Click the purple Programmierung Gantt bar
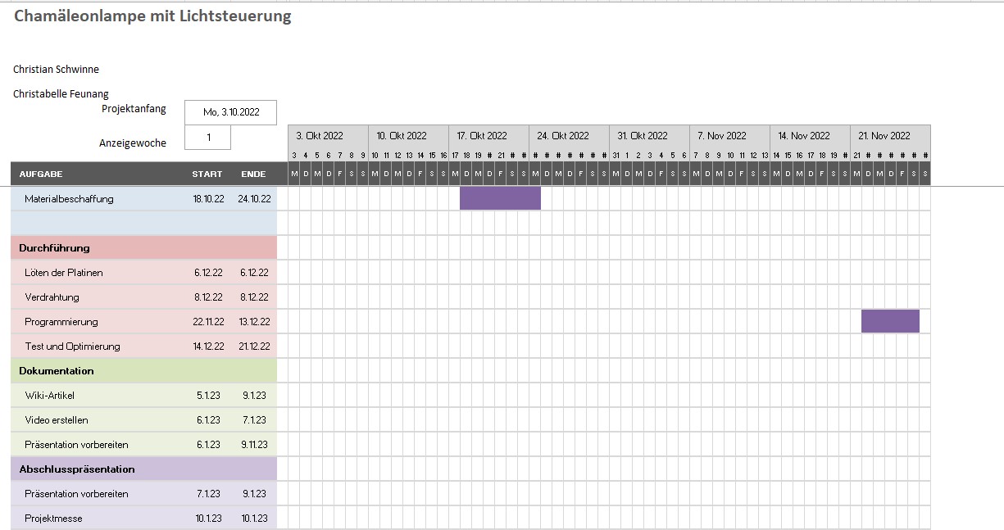1004x530 pixels. tap(889, 321)
